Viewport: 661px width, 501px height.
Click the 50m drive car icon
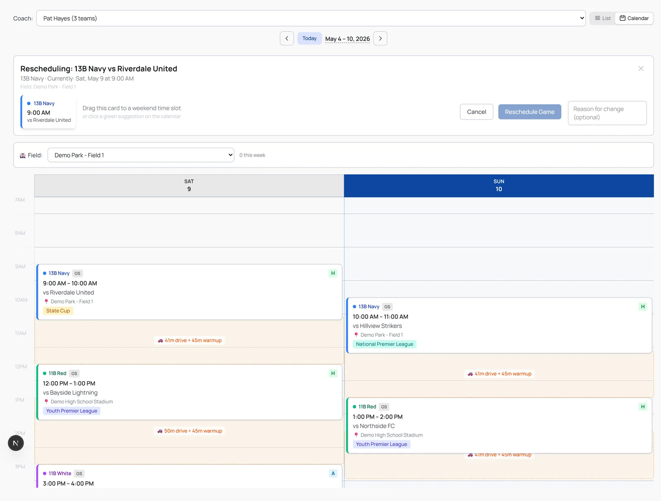click(160, 431)
